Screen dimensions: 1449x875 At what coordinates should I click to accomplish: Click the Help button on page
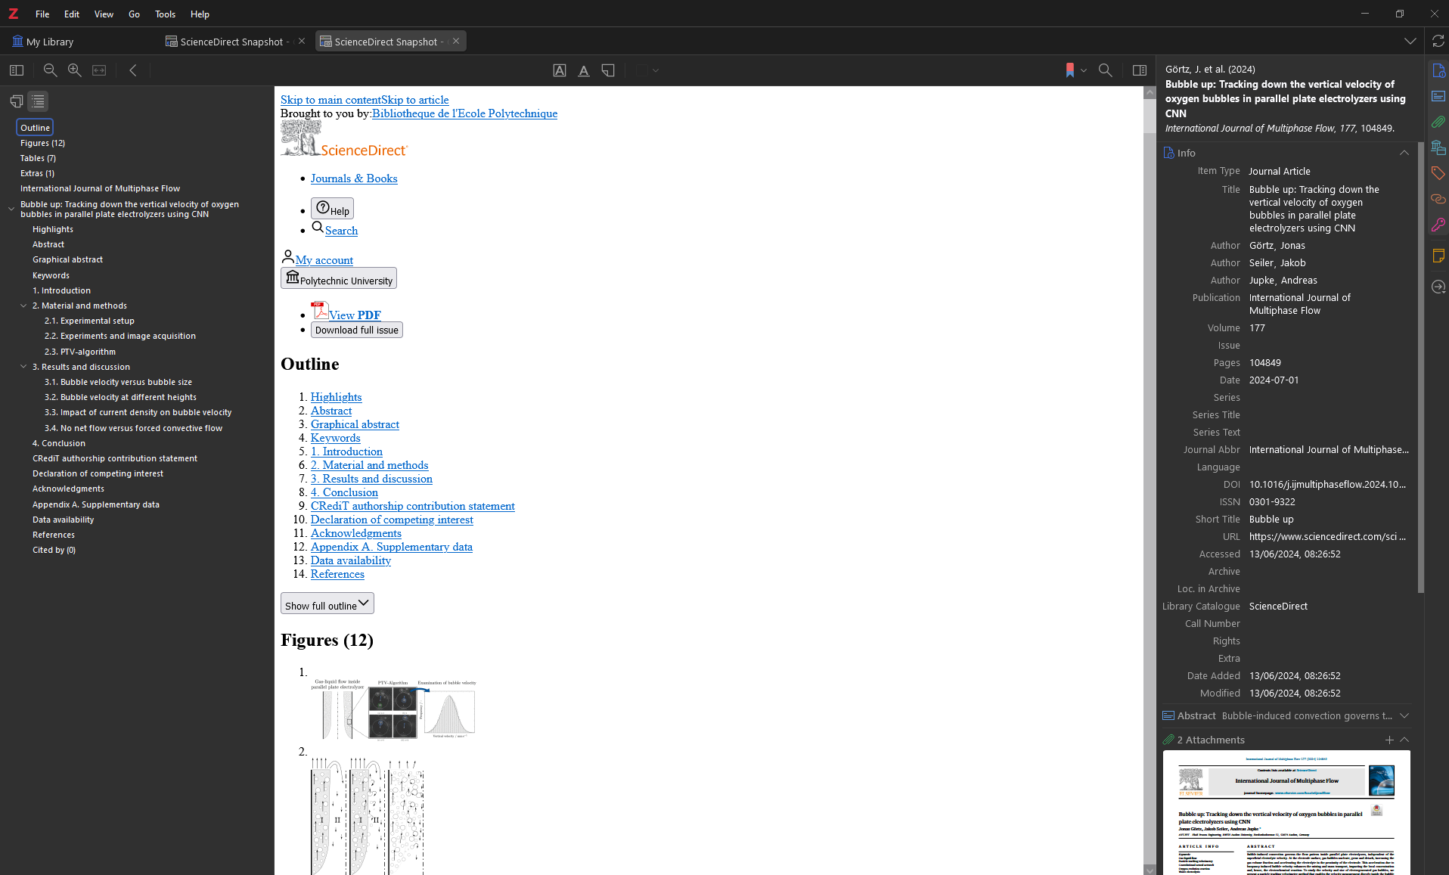point(332,209)
